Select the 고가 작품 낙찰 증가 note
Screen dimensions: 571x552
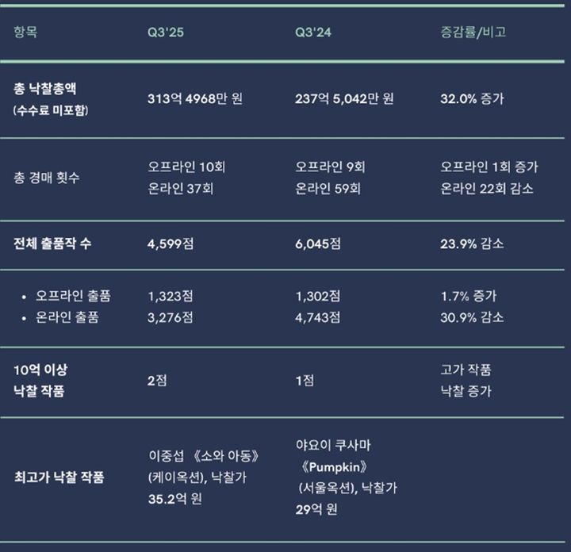[466, 380]
